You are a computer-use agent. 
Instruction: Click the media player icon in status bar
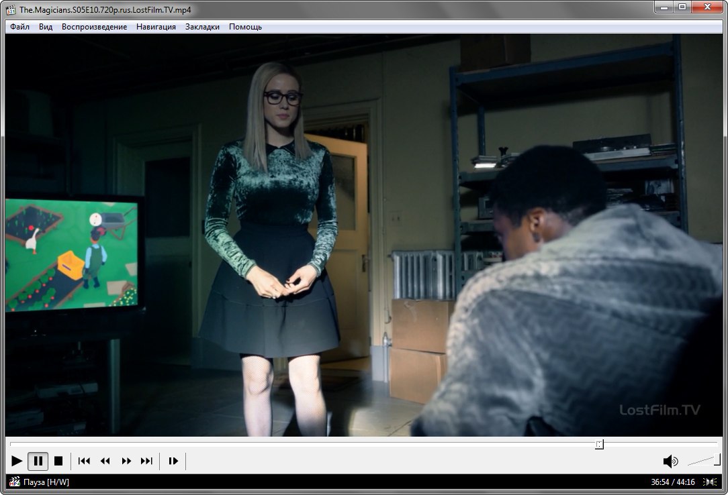pos(15,482)
